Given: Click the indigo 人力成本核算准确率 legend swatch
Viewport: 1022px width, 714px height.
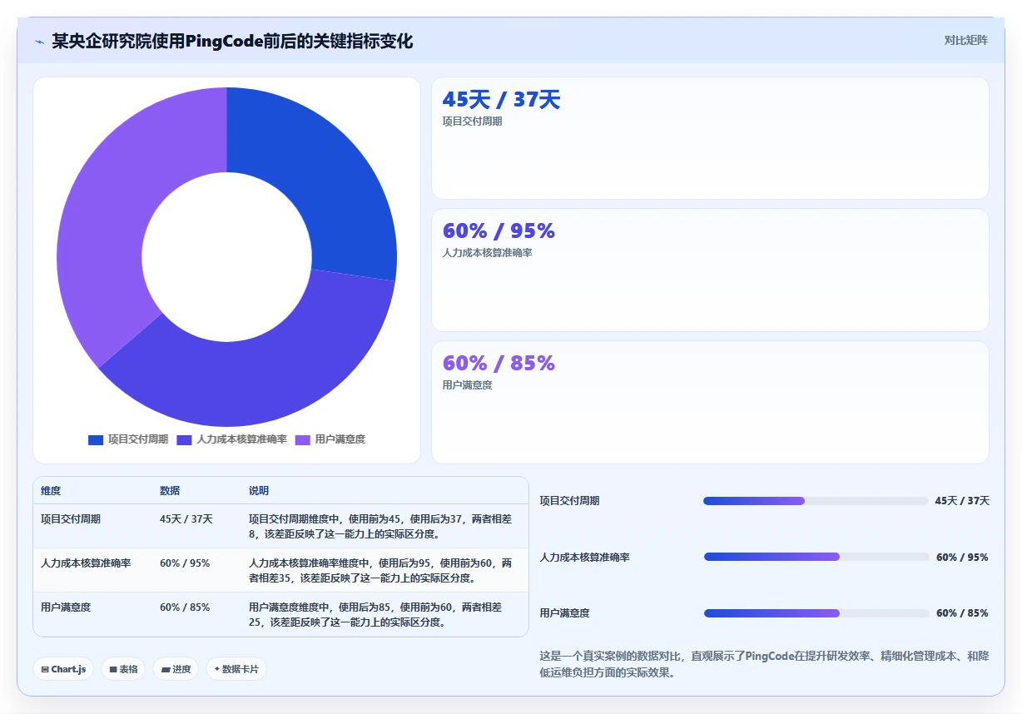Looking at the screenshot, I should tap(184, 439).
